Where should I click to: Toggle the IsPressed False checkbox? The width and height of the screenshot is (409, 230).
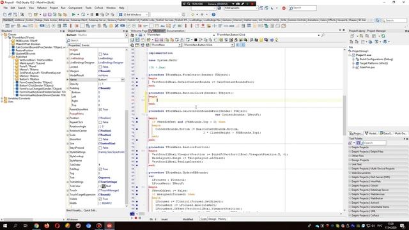[x=100, y=54]
